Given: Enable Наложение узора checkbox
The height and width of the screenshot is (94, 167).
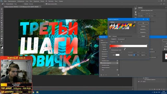Looking at the screenshot, I should pos(101,65).
